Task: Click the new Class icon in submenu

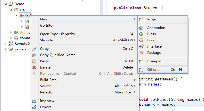Action: pos(141,34)
